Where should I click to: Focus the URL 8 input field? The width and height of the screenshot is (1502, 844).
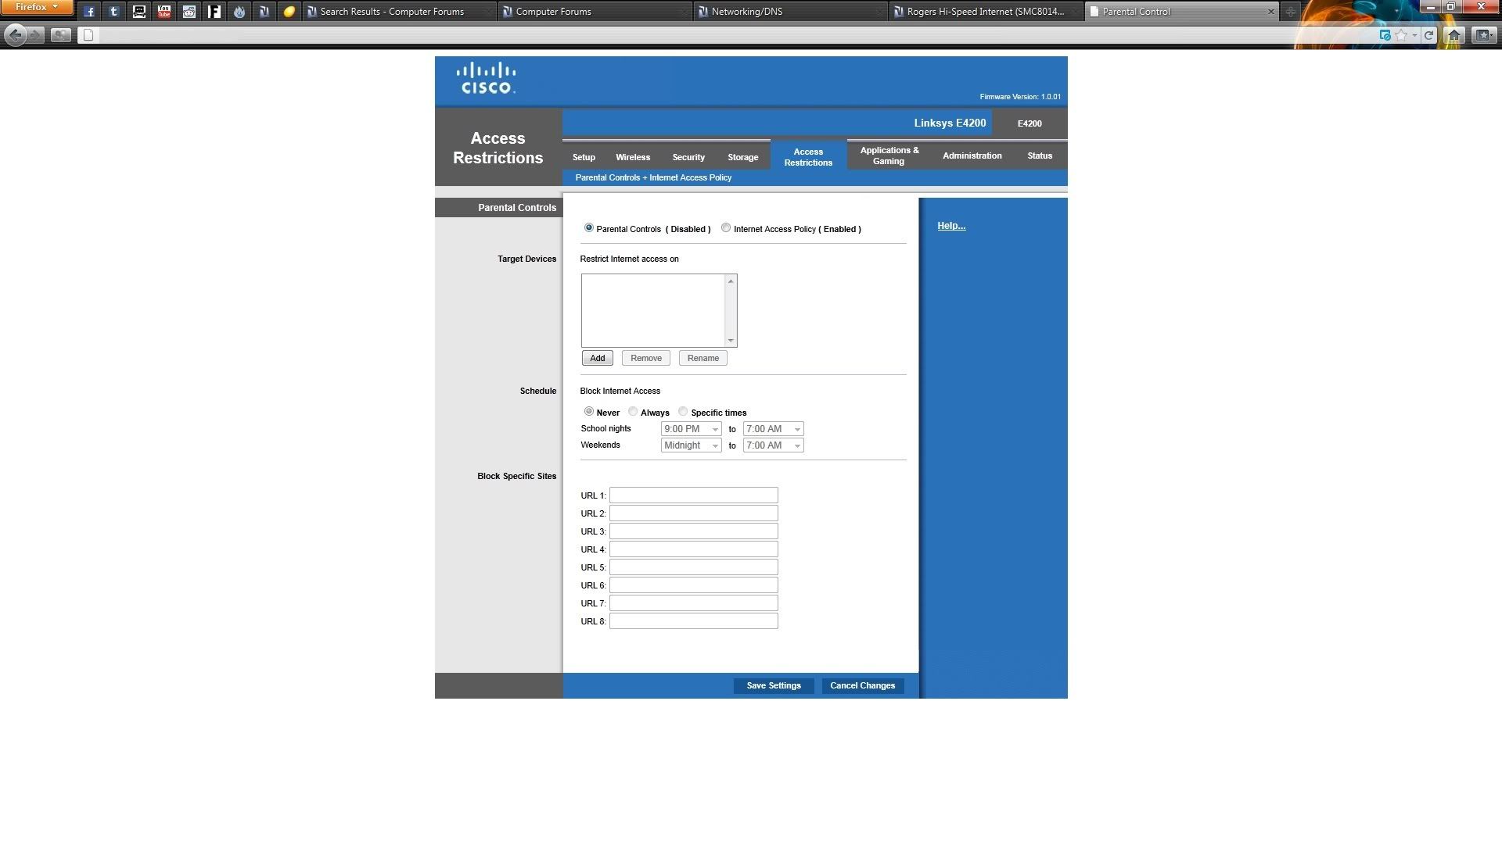click(694, 621)
